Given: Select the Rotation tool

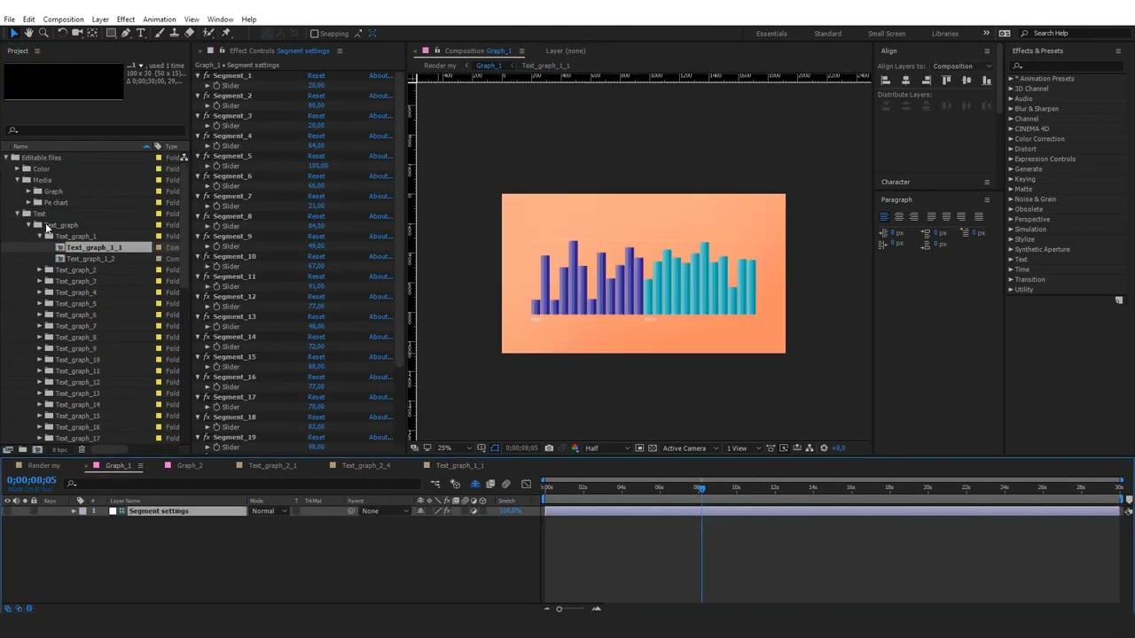Looking at the screenshot, I should pyautogui.click(x=62, y=33).
